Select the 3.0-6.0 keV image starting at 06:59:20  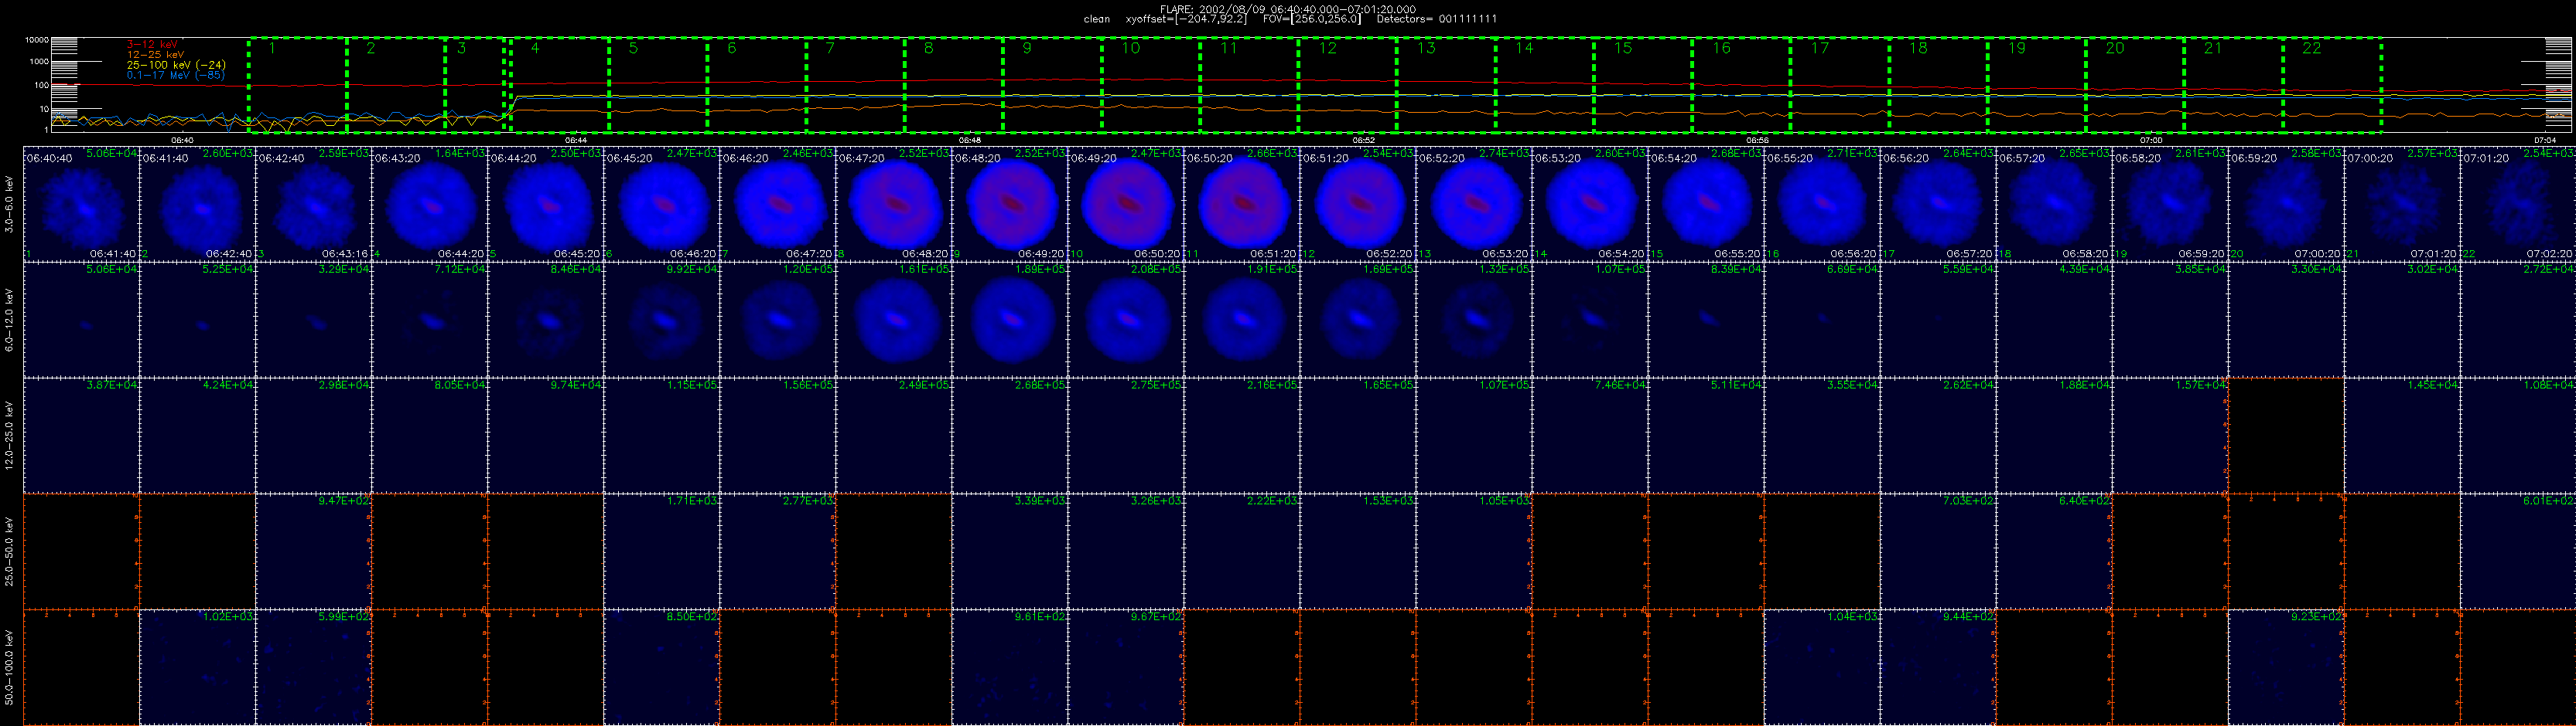click(x=2285, y=204)
